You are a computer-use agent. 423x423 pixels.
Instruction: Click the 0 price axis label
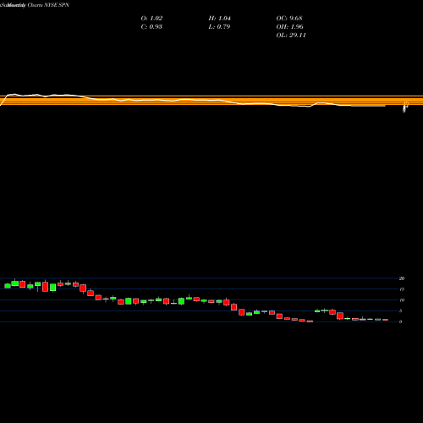pyautogui.click(x=400, y=321)
